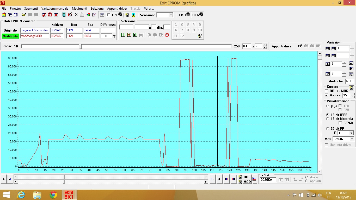
Task: Click the green chip icon in toolbar
Action: tap(64, 15)
